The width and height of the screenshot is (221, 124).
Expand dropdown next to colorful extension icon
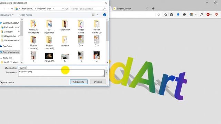coord(196,14)
